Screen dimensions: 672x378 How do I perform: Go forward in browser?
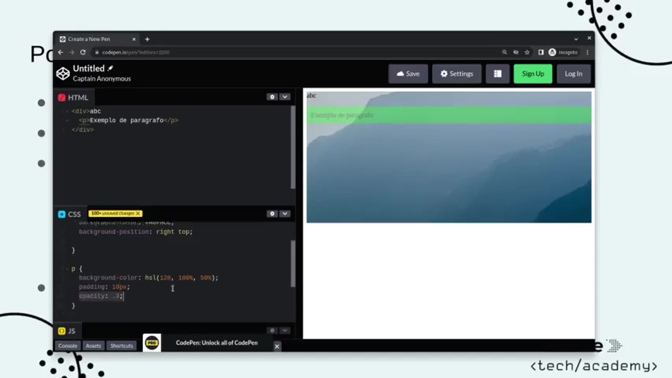pyautogui.click(x=71, y=52)
